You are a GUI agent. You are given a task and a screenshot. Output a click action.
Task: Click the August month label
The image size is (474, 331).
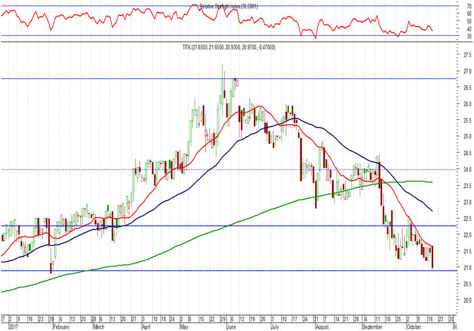coord(322,327)
